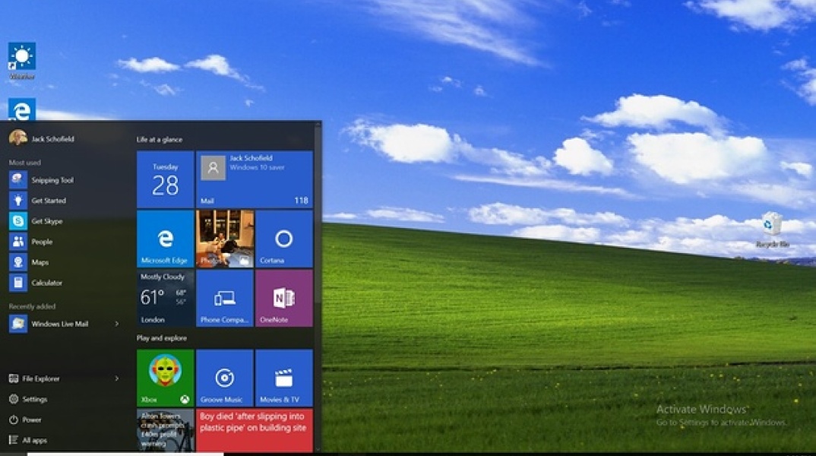Viewport: 816px width, 456px height.
Task: Click the Microsoft Edge tile
Action: click(x=165, y=239)
